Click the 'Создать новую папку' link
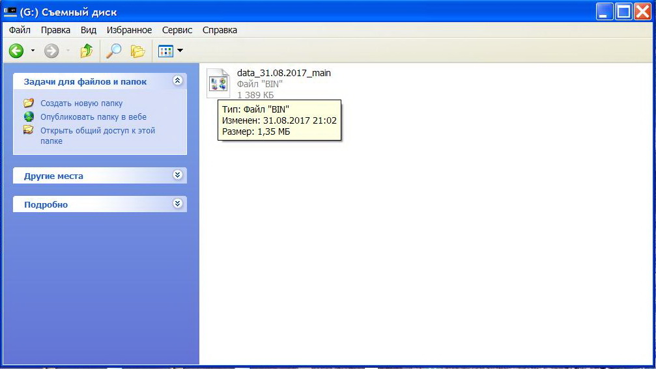The height and width of the screenshot is (369, 656). coord(81,103)
